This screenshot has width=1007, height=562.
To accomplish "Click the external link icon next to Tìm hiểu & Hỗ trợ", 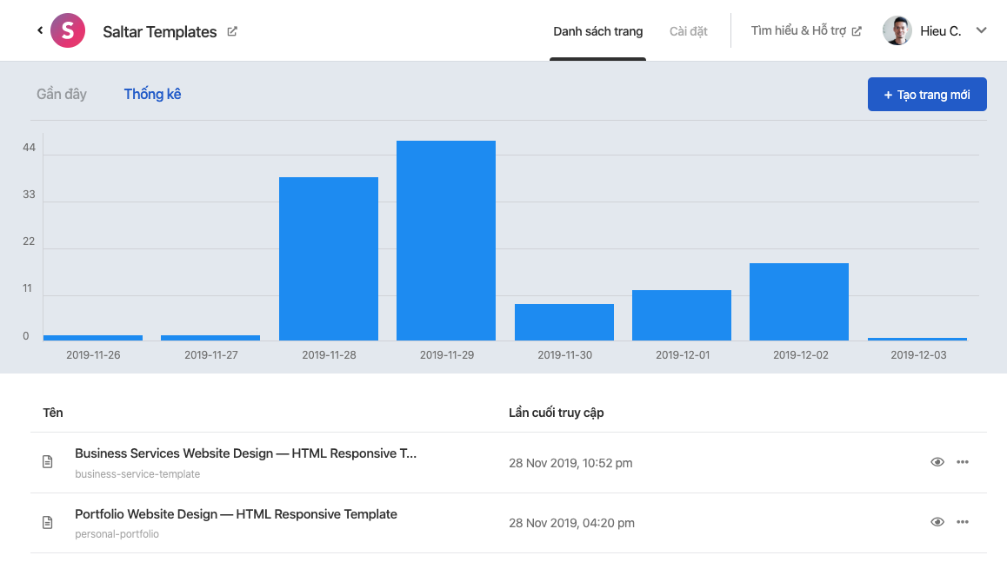I will [856, 31].
